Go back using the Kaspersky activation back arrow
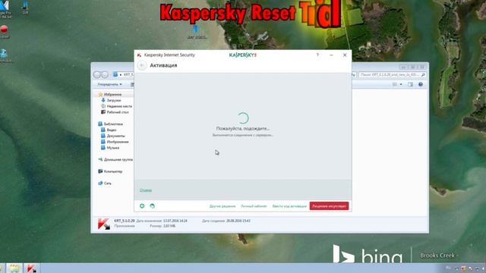The height and width of the screenshot is (273, 486). [142, 65]
